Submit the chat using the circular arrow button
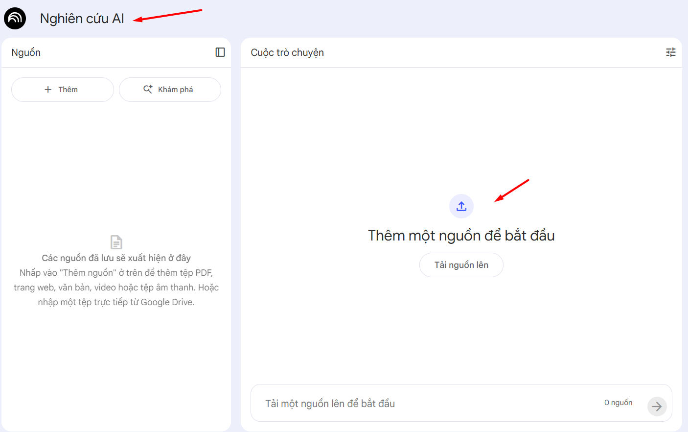 [x=657, y=406]
